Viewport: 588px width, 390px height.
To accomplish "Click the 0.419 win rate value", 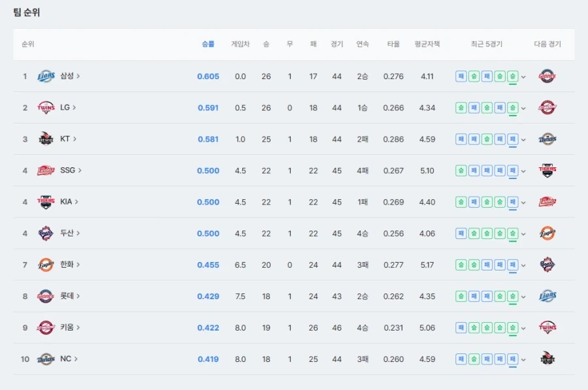I will point(208,359).
